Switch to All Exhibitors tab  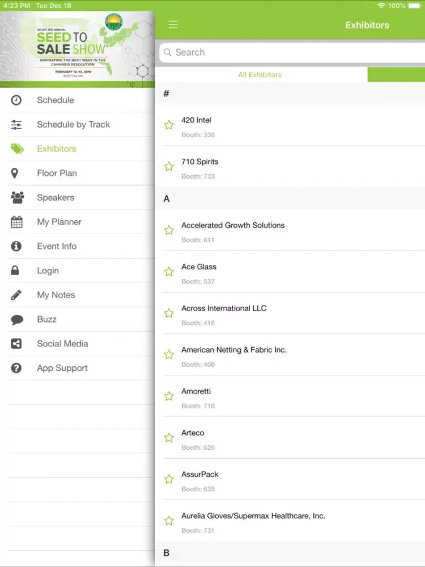pos(261,74)
